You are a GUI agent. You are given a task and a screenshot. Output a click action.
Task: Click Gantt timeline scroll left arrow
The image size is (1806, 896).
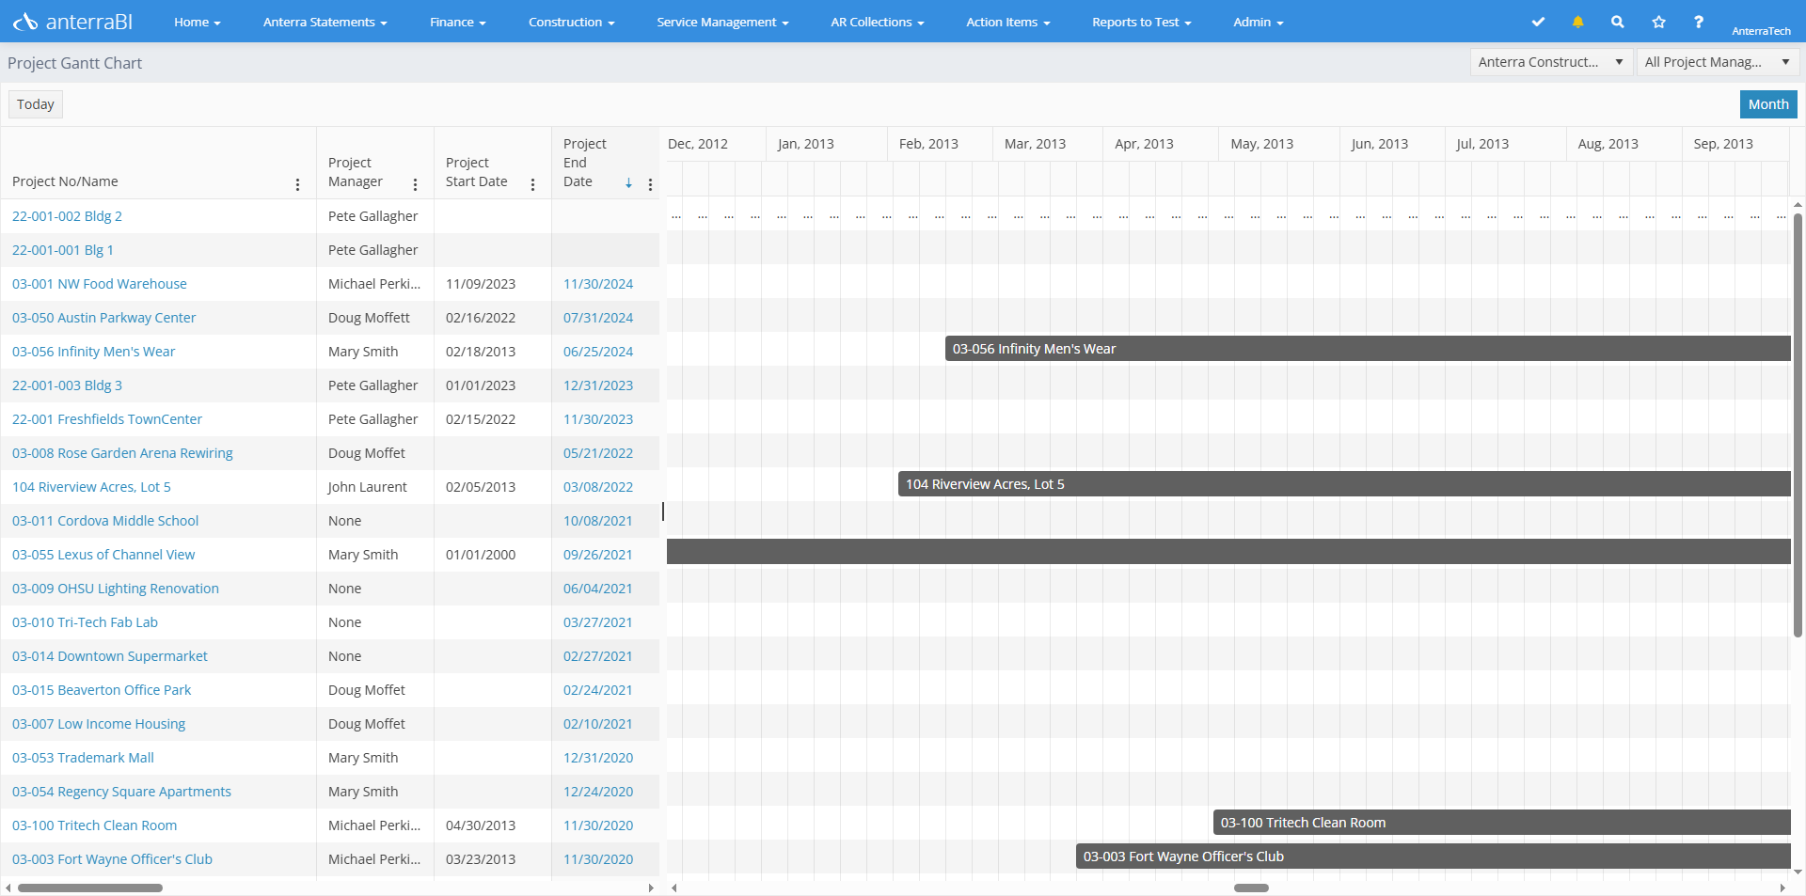[x=673, y=888]
